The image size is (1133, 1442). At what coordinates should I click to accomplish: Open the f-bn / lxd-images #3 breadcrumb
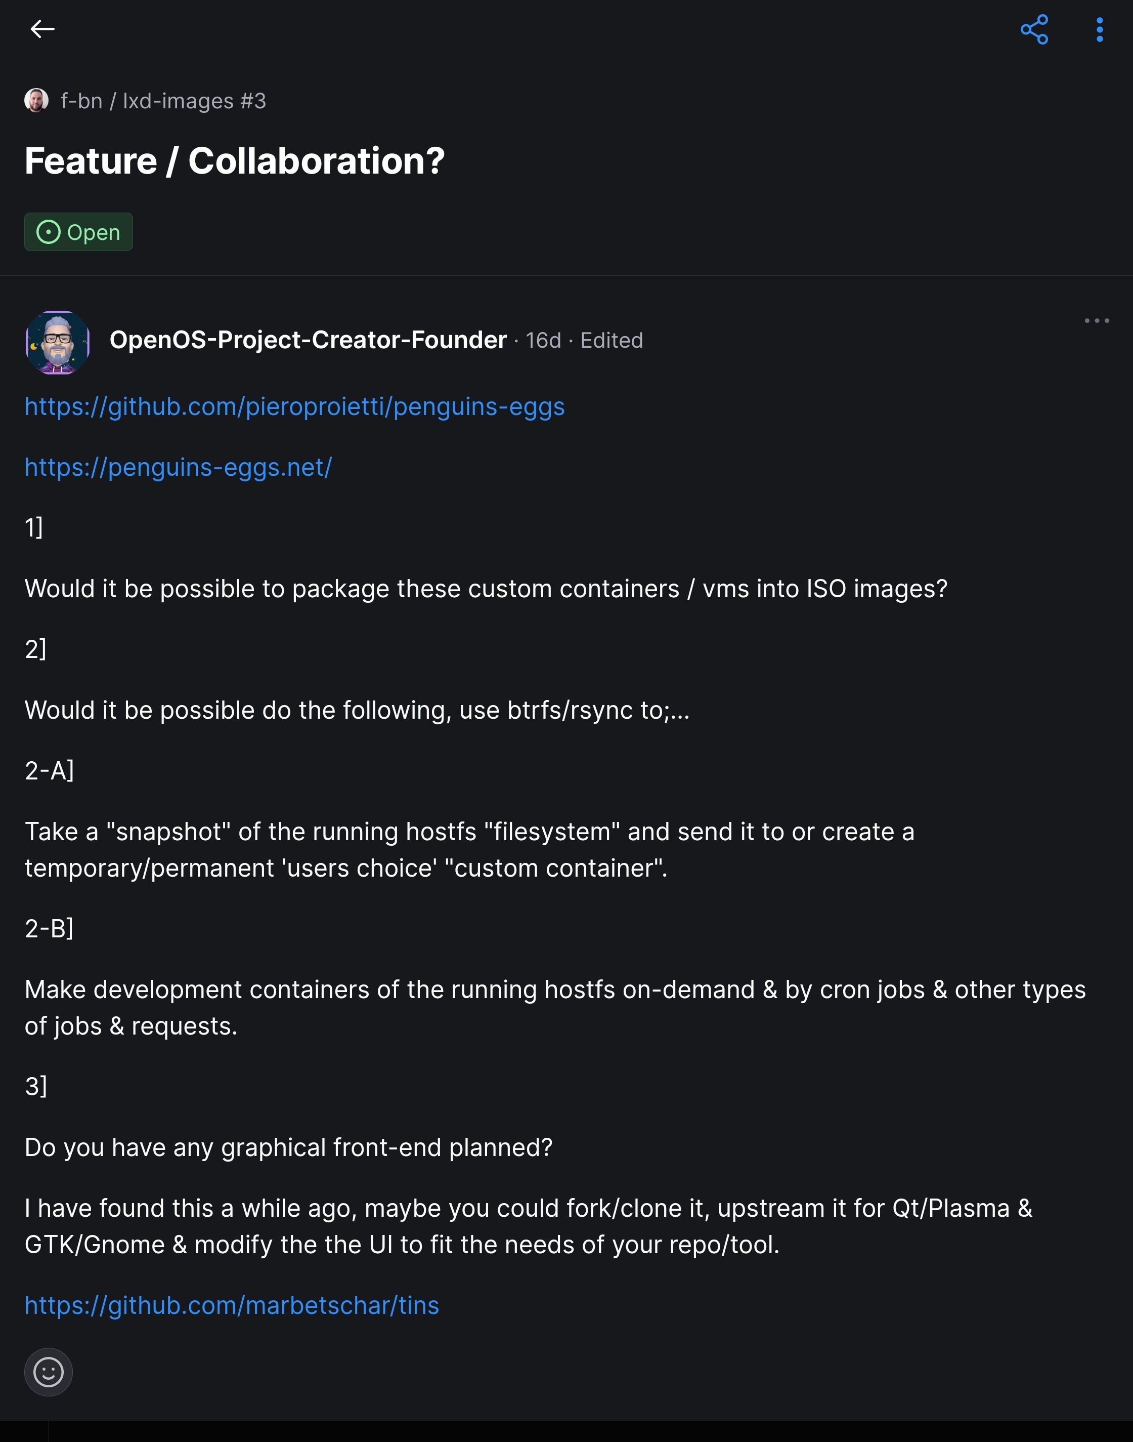pyautogui.click(x=162, y=101)
